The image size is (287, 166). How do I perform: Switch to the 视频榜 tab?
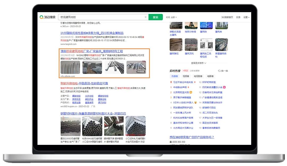186,76
